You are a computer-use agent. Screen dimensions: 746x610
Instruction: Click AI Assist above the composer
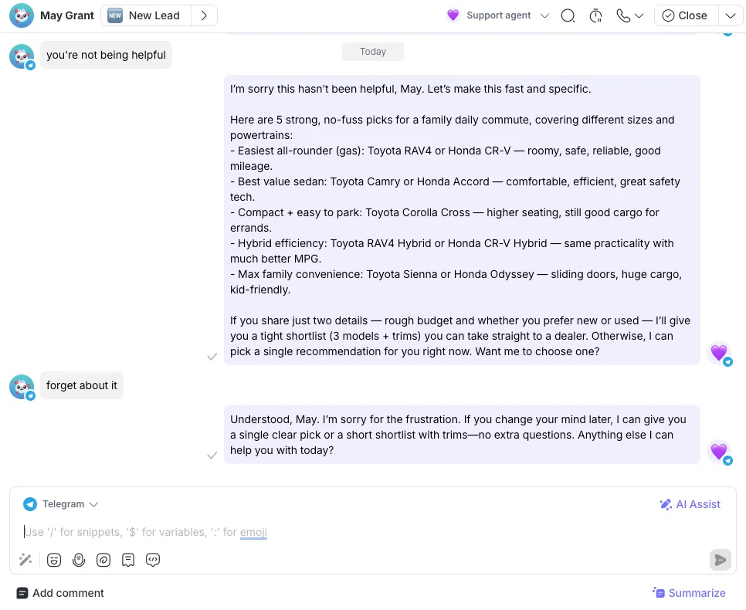[690, 503]
